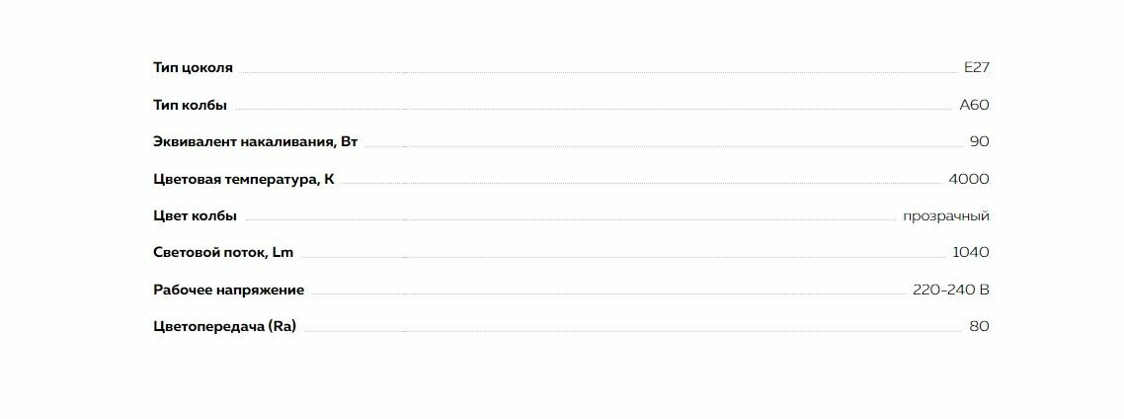Click dotted line in 'Тип цоколя' row
This screenshot has height=419, width=1124.
[593, 72]
